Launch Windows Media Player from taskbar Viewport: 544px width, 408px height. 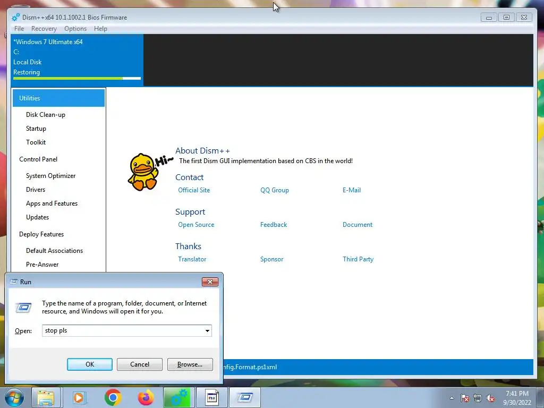coord(80,397)
